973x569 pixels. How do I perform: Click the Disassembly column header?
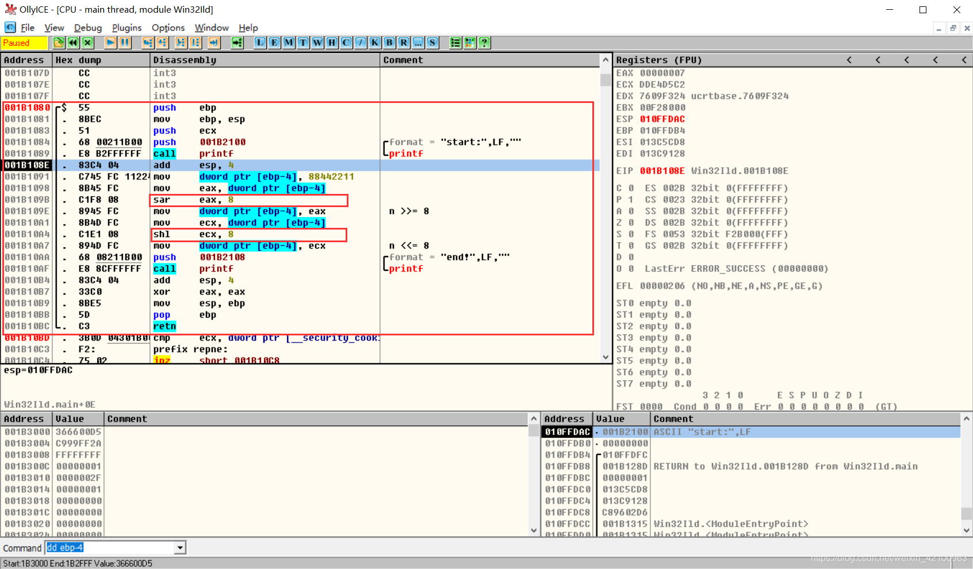tap(265, 60)
